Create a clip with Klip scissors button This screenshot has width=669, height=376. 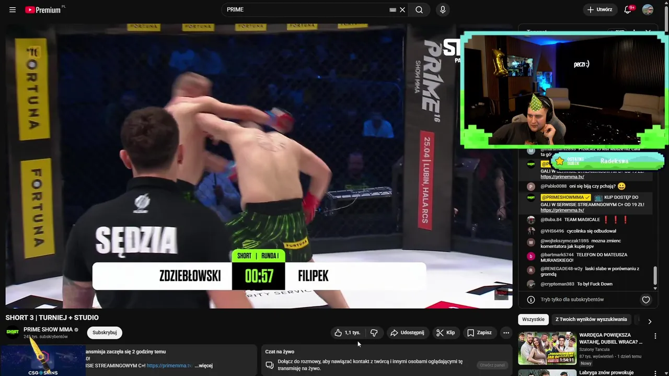[x=445, y=333]
